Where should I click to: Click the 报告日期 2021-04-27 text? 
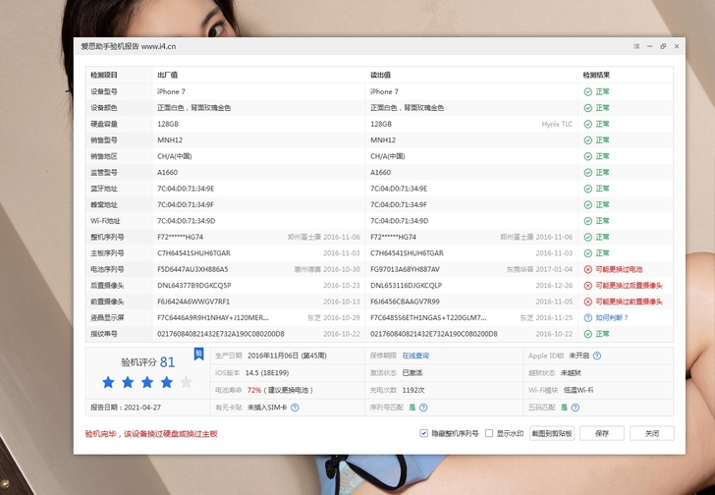[126, 408]
